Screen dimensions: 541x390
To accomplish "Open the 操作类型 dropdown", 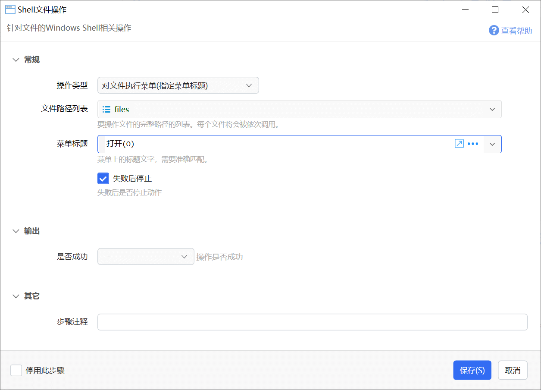I will (x=178, y=85).
